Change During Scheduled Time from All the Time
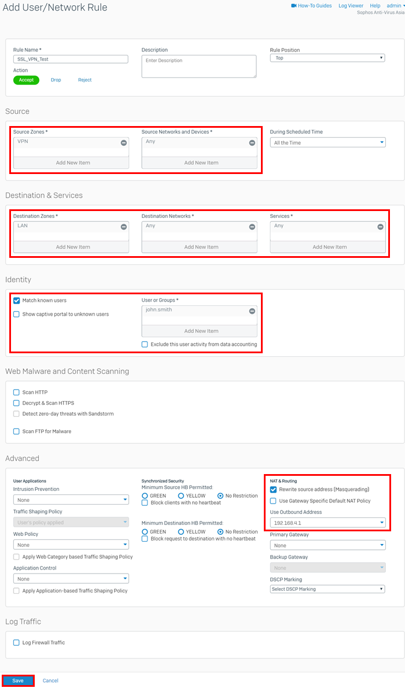 327,143
